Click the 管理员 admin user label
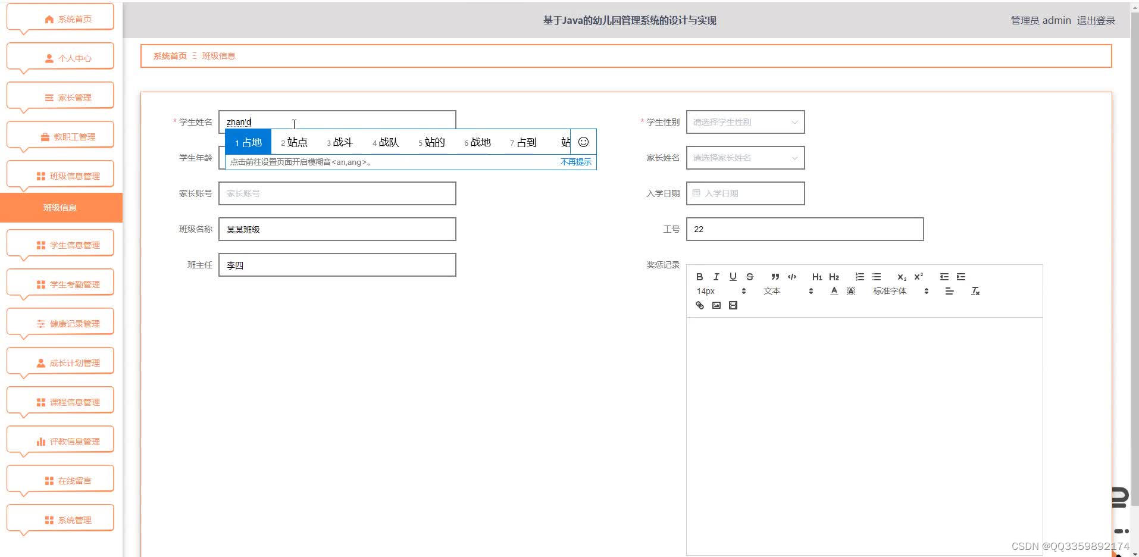 point(1040,20)
